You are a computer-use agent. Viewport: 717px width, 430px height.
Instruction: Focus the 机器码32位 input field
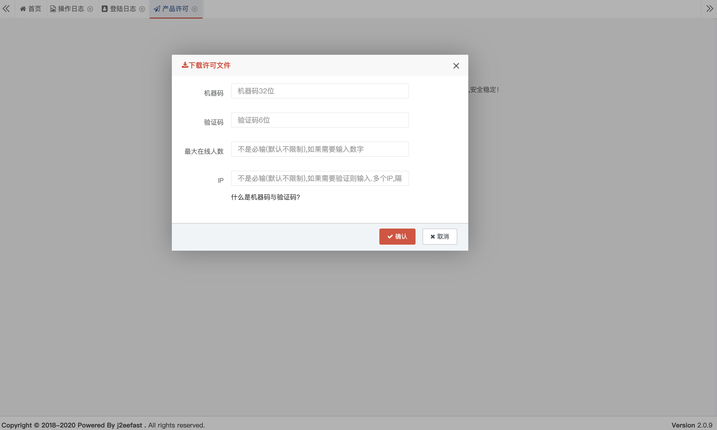click(x=320, y=91)
